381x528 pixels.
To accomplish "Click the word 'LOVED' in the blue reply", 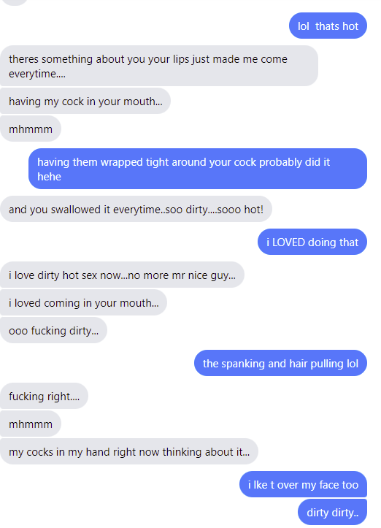I will (x=288, y=242).
